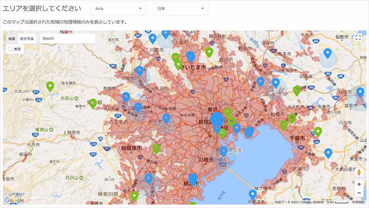Click the blue pin near 大和市
The image size is (369, 208).
pos(149,179)
